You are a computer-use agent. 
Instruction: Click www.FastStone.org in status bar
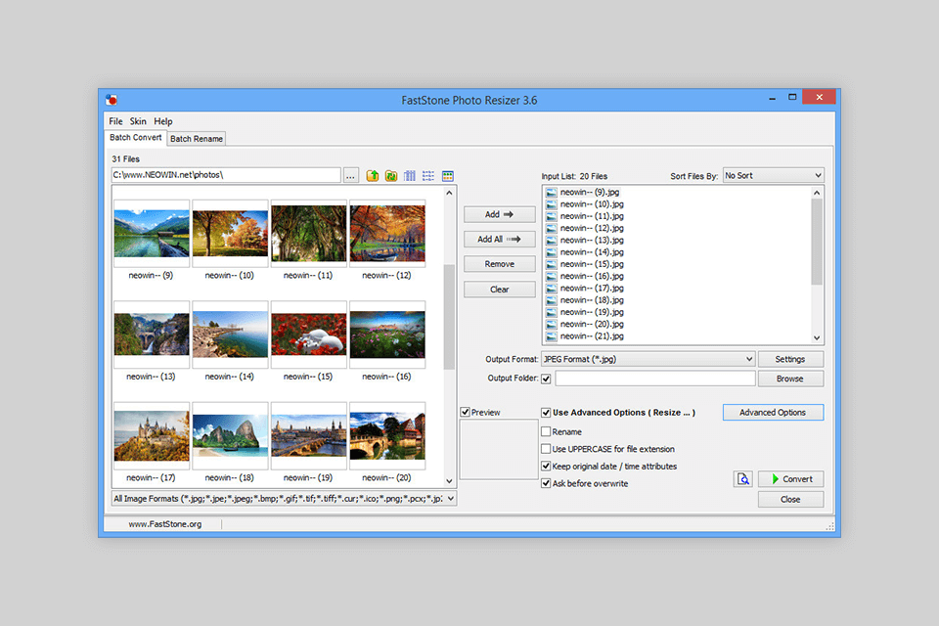coord(165,524)
